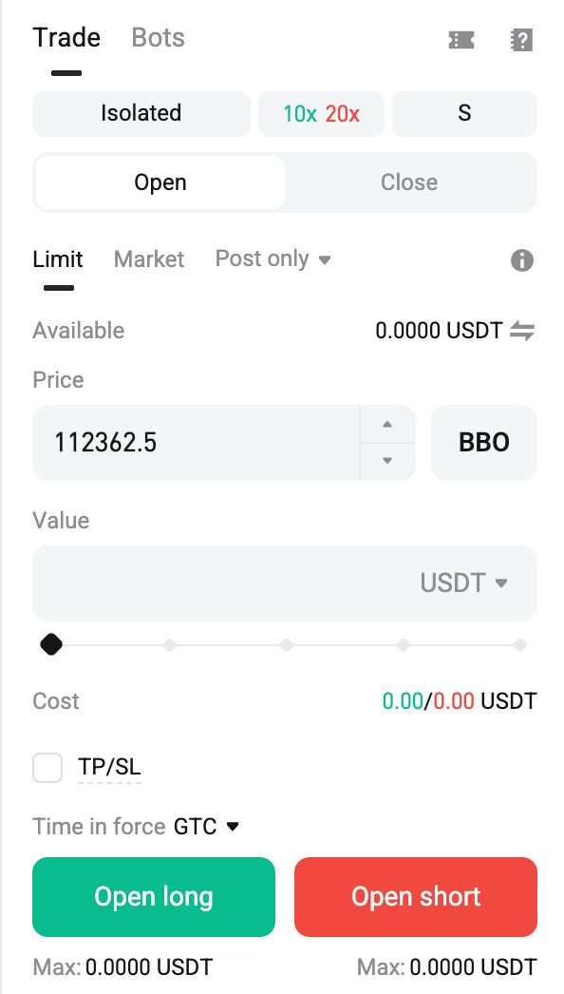Set slider to the midpoint marker
The image size is (564, 994).
(x=287, y=645)
